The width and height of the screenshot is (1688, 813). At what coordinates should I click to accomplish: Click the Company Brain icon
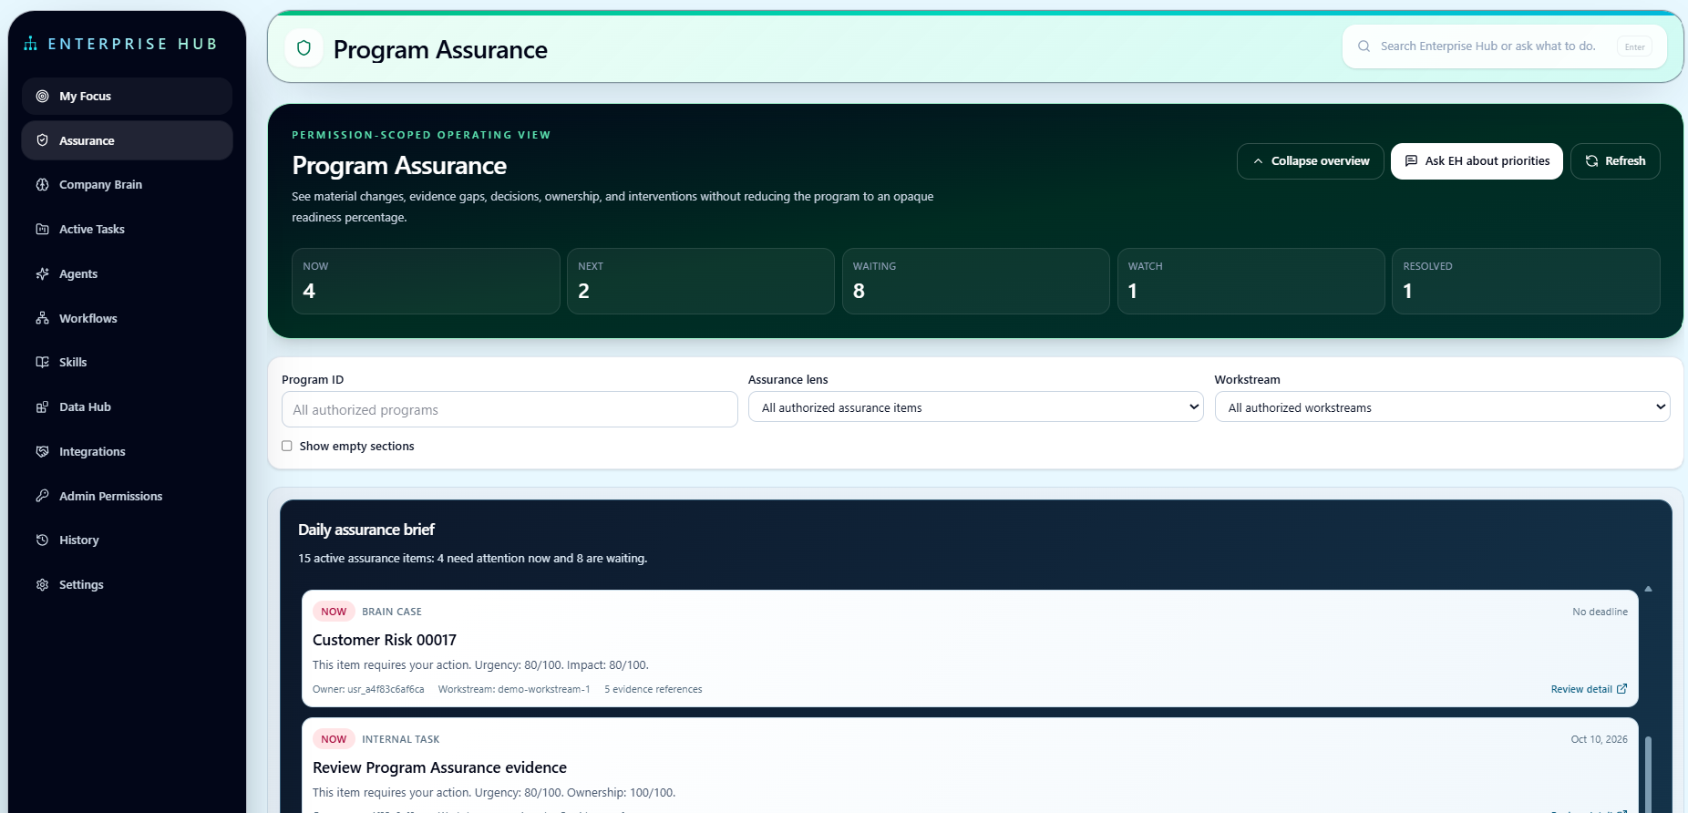[x=42, y=184]
